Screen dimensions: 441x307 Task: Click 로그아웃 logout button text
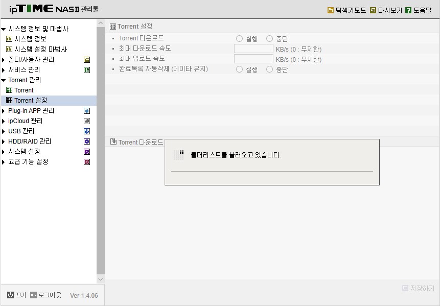coord(50,295)
